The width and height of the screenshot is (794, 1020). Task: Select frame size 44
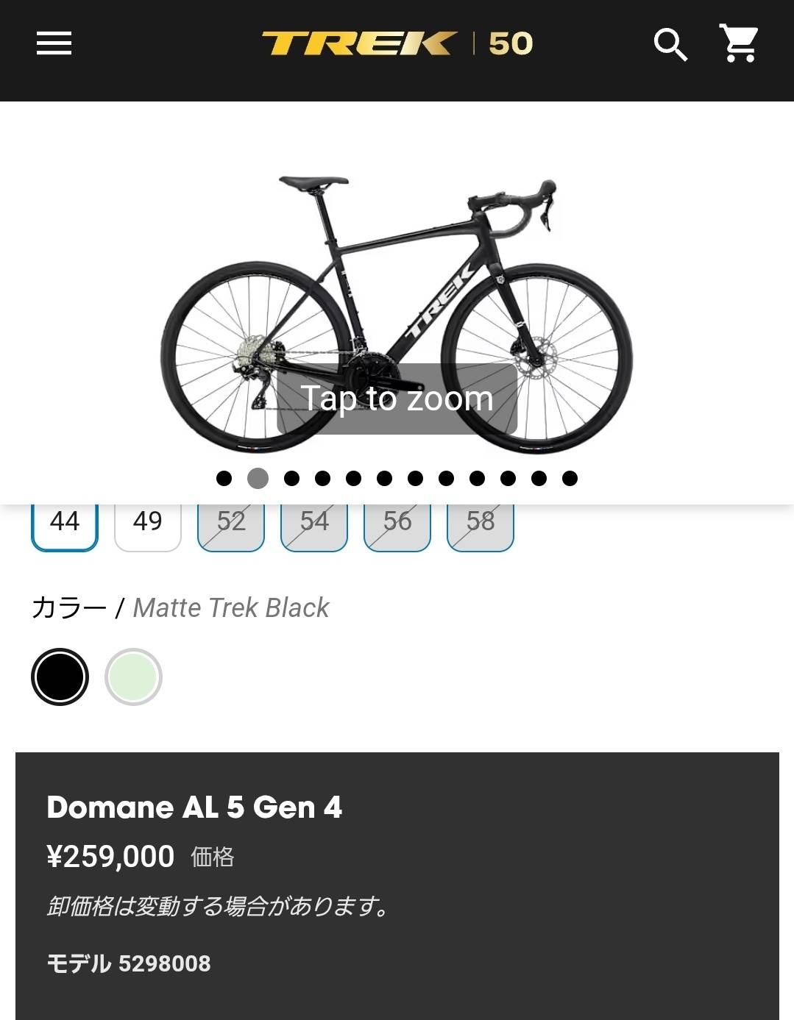click(65, 521)
